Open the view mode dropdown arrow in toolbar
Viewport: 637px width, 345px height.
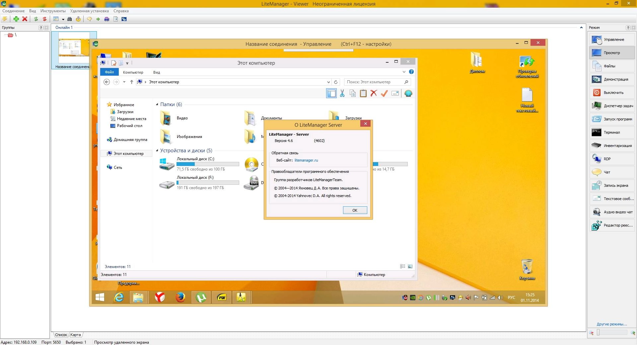coord(63,19)
